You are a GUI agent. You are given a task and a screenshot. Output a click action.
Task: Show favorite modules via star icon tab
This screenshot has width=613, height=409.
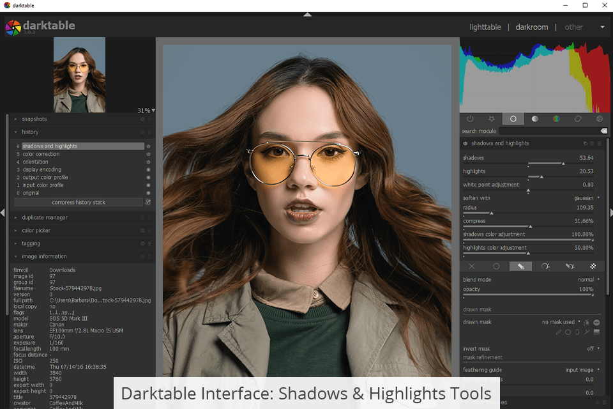[x=492, y=119]
